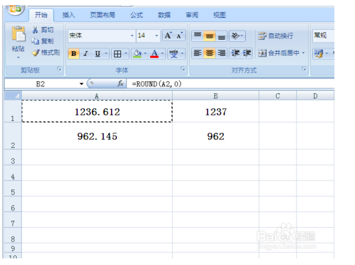The height and width of the screenshot is (265, 355).
Task: Click the Name Box showing B2
Action: [41, 84]
